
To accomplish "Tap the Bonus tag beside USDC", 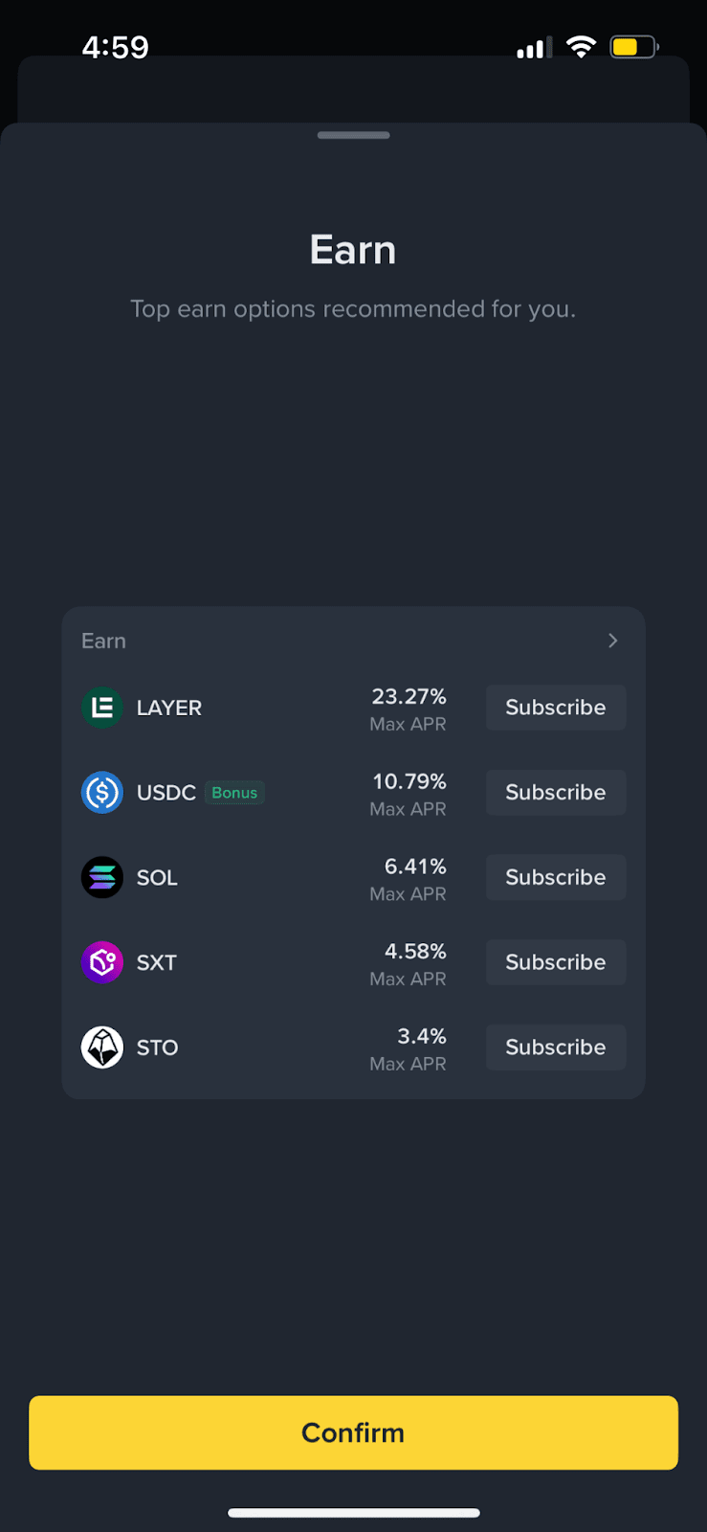I will click(x=234, y=793).
